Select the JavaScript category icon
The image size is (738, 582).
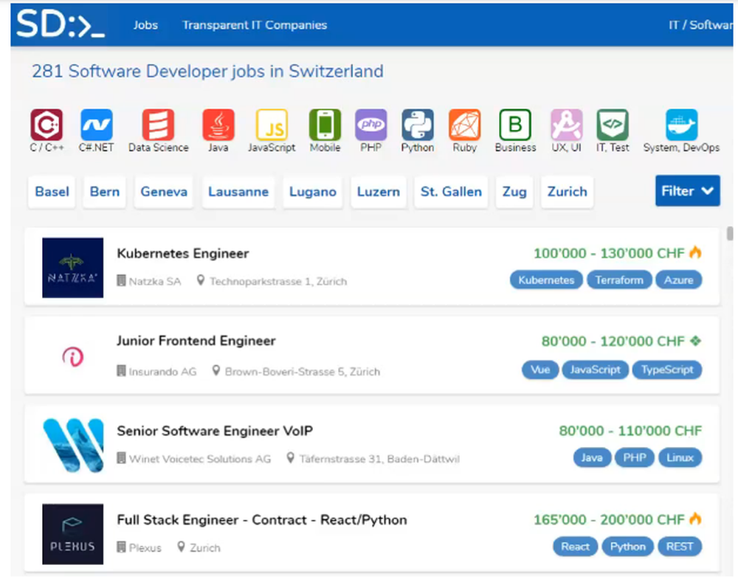click(x=272, y=125)
